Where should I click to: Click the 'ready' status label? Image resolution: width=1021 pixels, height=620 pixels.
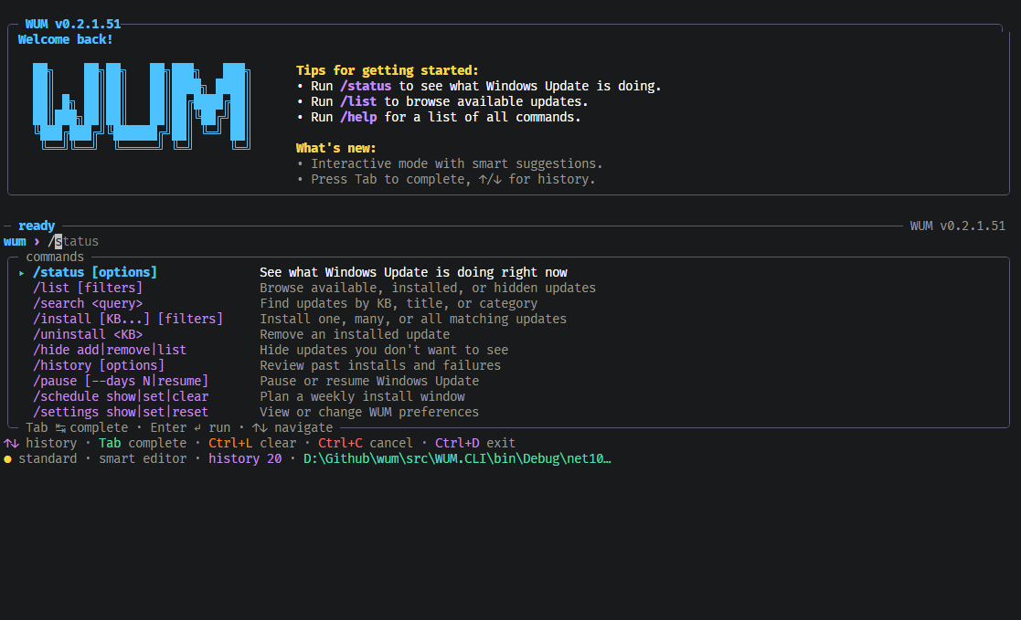click(x=37, y=226)
